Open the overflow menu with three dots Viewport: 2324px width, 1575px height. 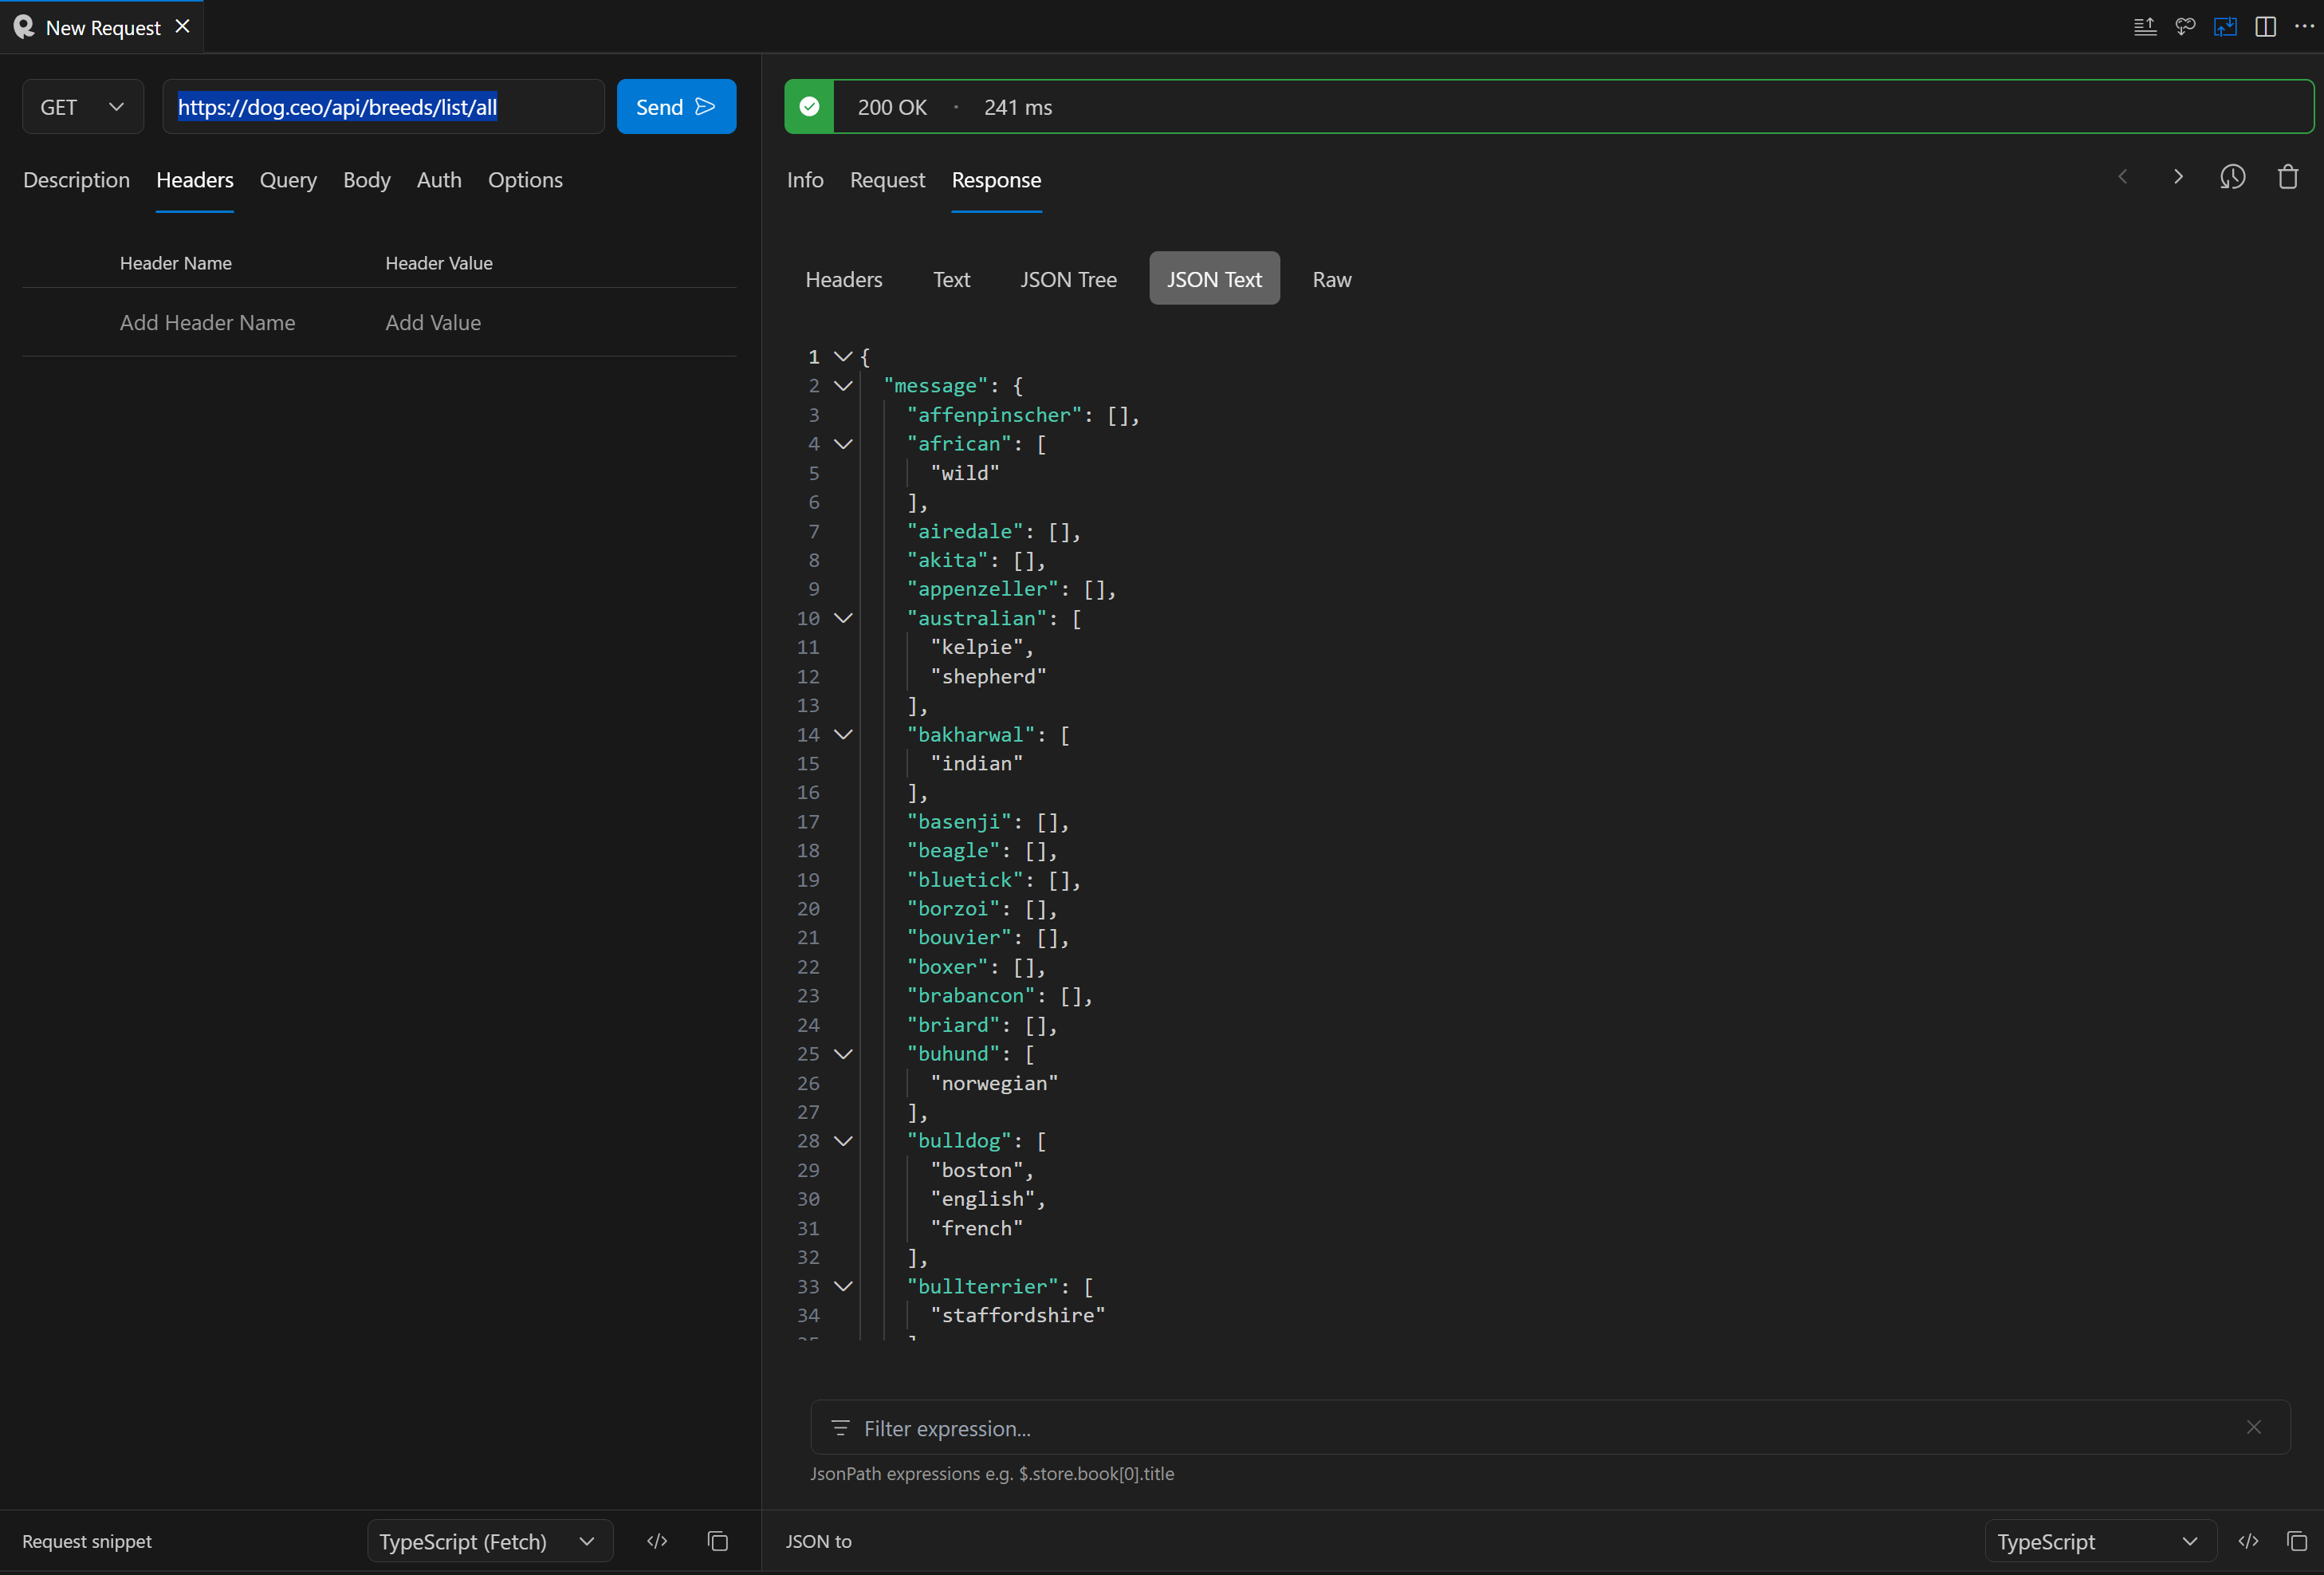[x=2305, y=27]
